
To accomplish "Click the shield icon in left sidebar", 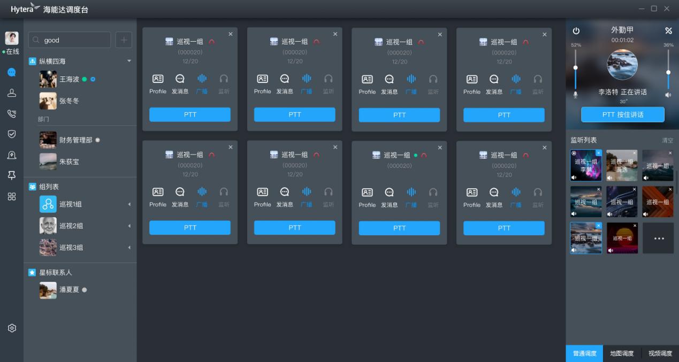I will 11,134.
